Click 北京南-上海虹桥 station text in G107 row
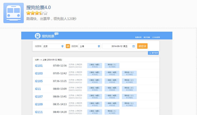This screenshot has width=197, height=115. 75,96
